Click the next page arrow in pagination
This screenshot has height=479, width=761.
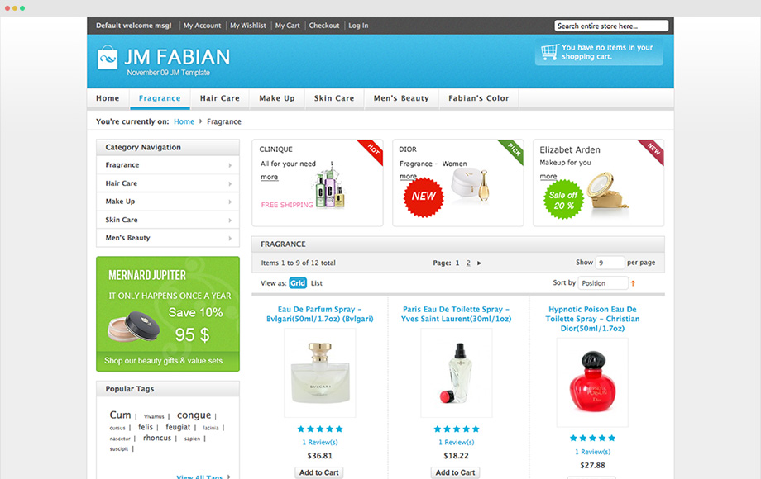click(479, 263)
